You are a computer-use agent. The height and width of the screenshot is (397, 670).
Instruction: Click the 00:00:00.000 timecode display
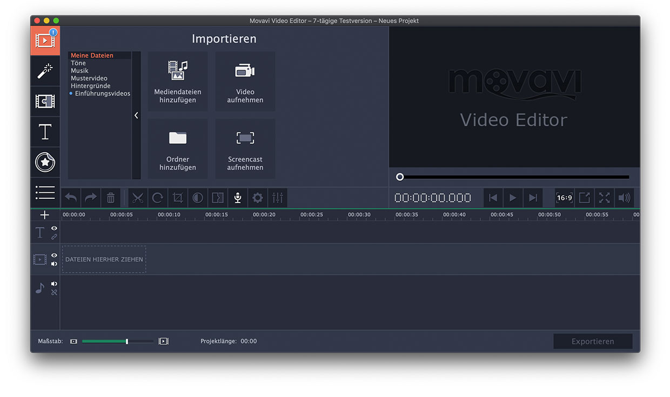433,198
